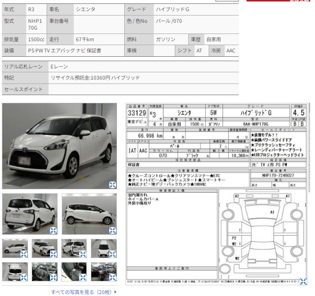This screenshot has width=315, height=296.
Task: Click expand icon on rear-left view photo
Action: pyautogui.click(x=53, y=230)
